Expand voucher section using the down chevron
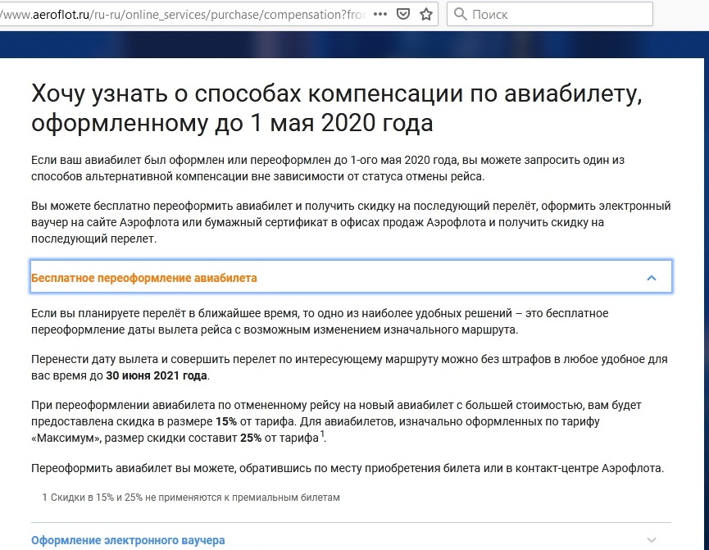Viewport: 709px width, 550px height. coord(652,540)
